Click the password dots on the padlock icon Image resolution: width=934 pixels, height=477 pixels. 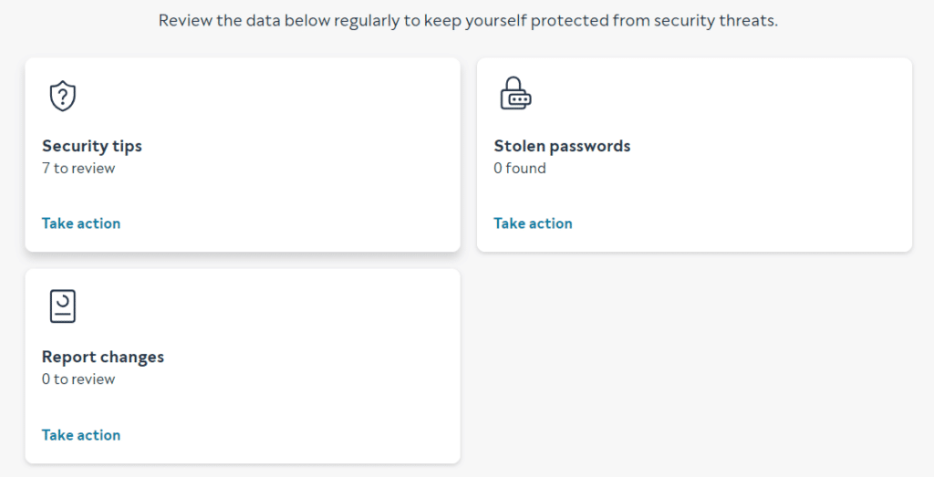pos(518,98)
